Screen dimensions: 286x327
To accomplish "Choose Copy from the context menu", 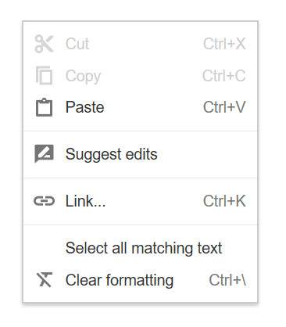I will (141, 76).
